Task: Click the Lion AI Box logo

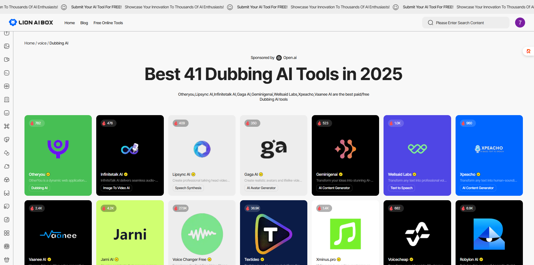Action: (x=31, y=23)
